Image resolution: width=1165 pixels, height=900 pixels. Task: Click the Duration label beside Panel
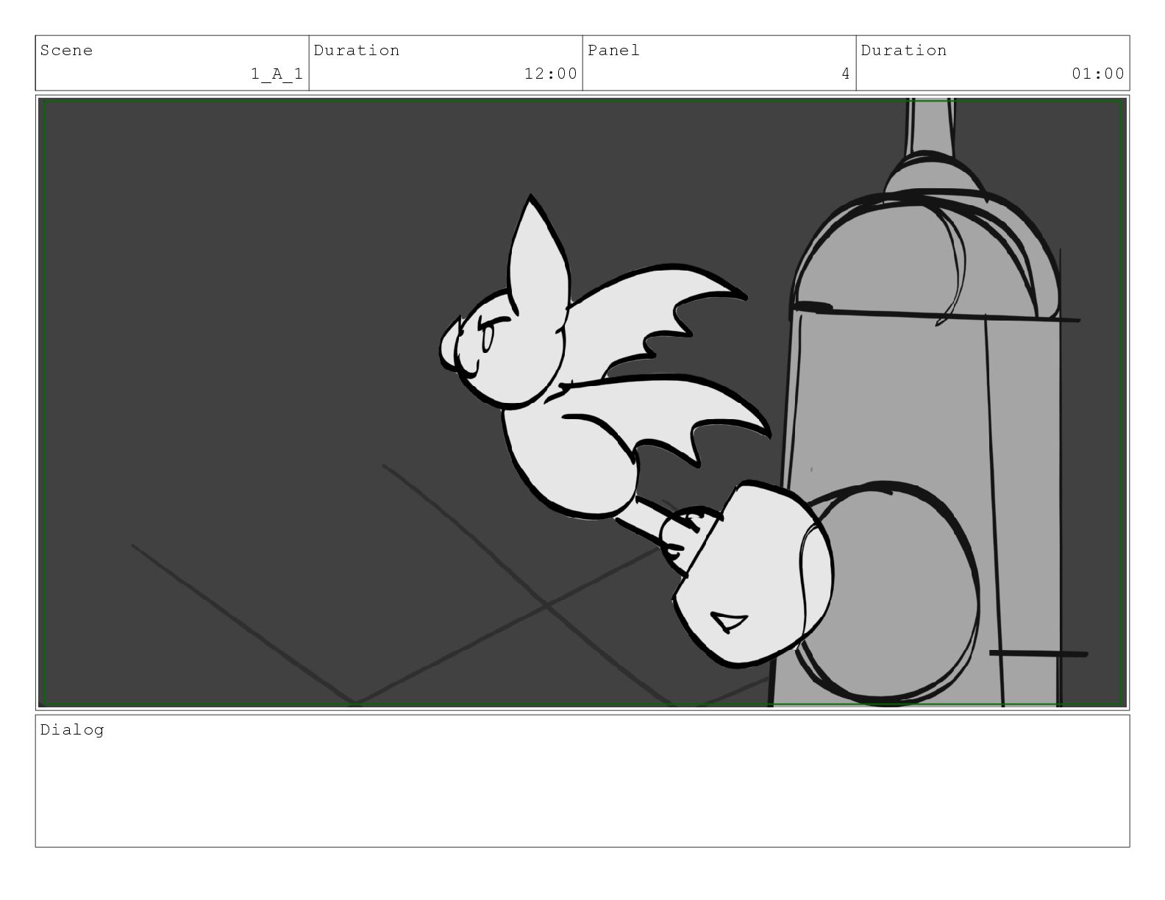point(904,51)
